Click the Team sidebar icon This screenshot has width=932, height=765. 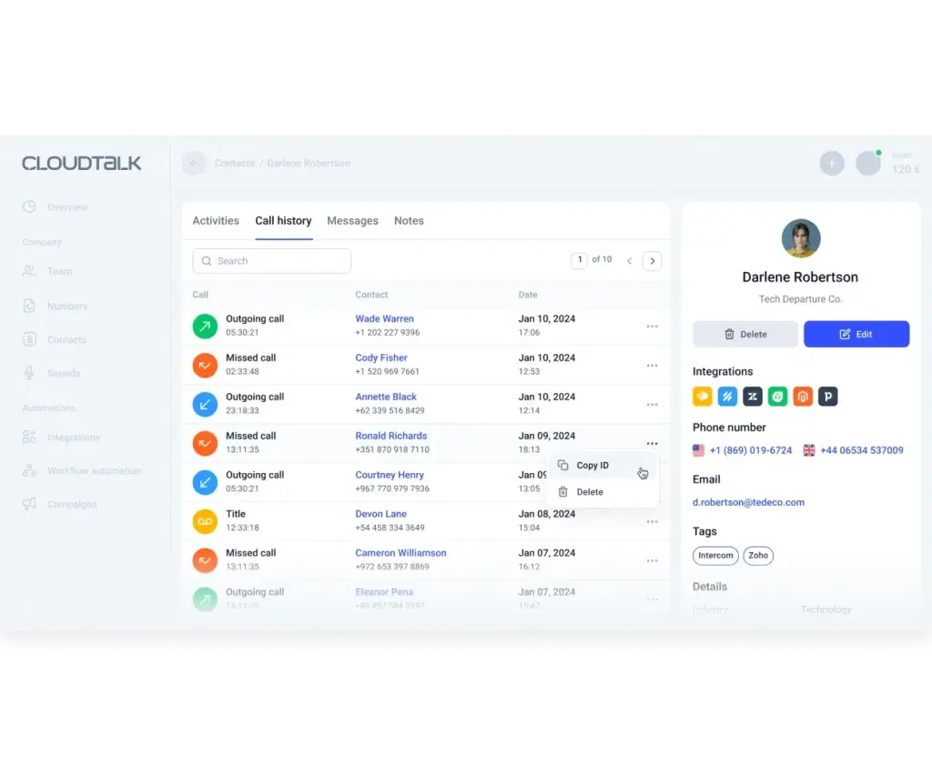point(29,271)
